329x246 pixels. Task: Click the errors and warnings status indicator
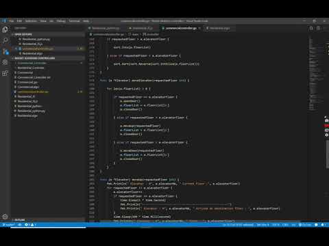pos(30,225)
